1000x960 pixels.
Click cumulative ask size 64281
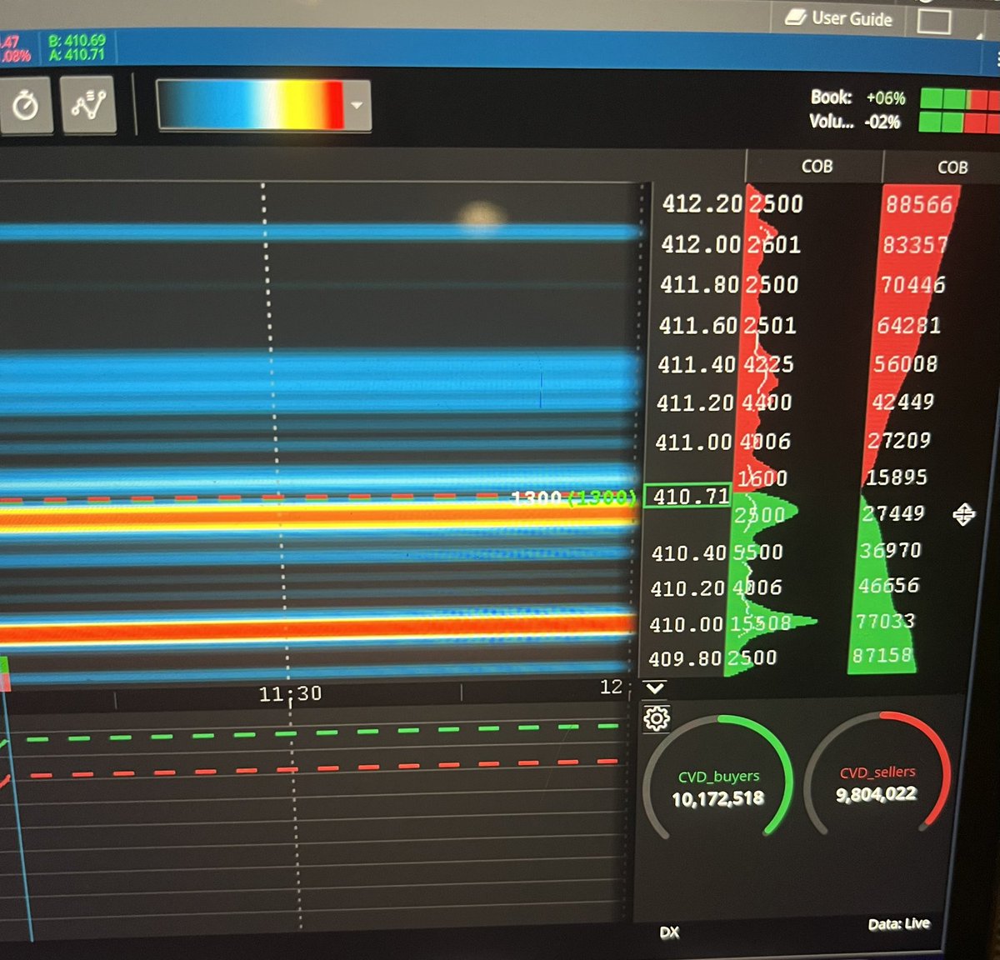click(x=908, y=325)
